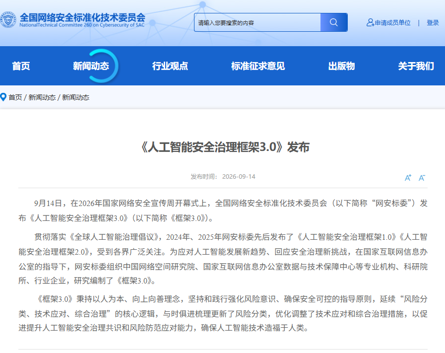The image size is (445, 353).
Task: Click the 发布时间 label
Action: tap(204, 177)
